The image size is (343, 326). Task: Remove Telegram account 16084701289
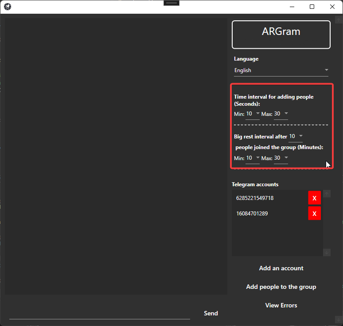click(x=314, y=214)
